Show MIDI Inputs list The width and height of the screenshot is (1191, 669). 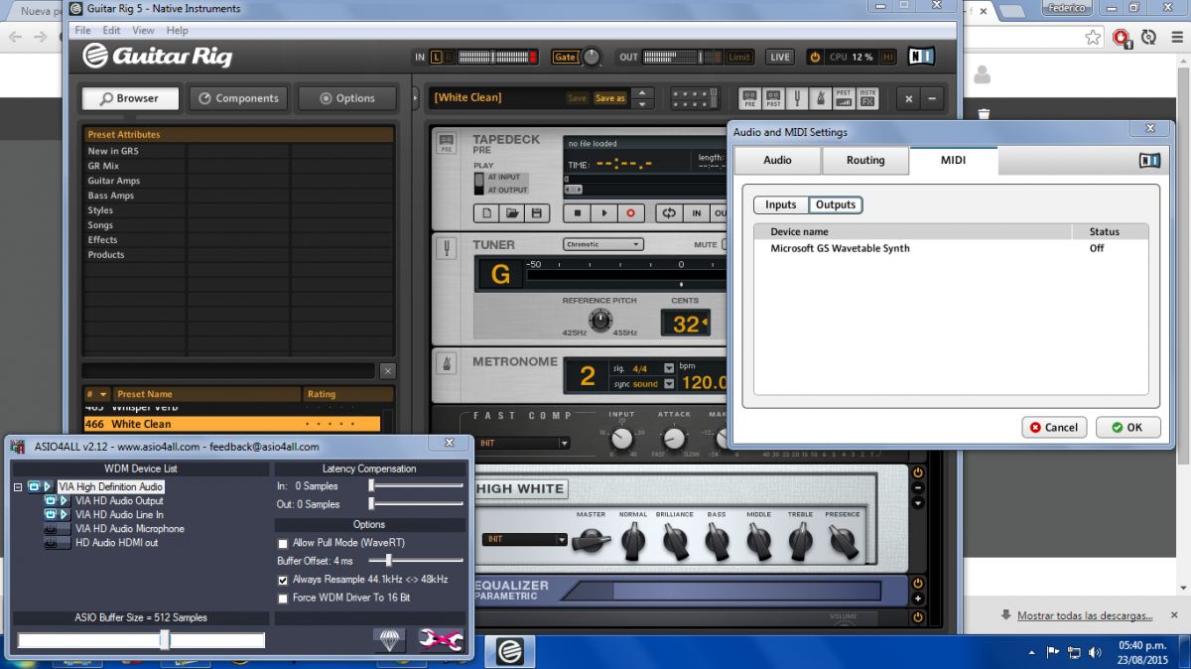[x=780, y=204]
